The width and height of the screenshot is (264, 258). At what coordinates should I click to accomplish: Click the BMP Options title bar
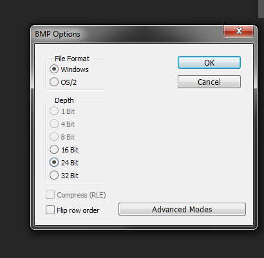coord(127,34)
